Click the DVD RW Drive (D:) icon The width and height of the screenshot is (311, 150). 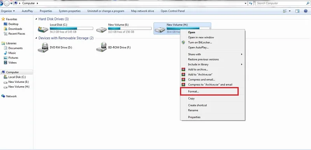click(43, 47)
